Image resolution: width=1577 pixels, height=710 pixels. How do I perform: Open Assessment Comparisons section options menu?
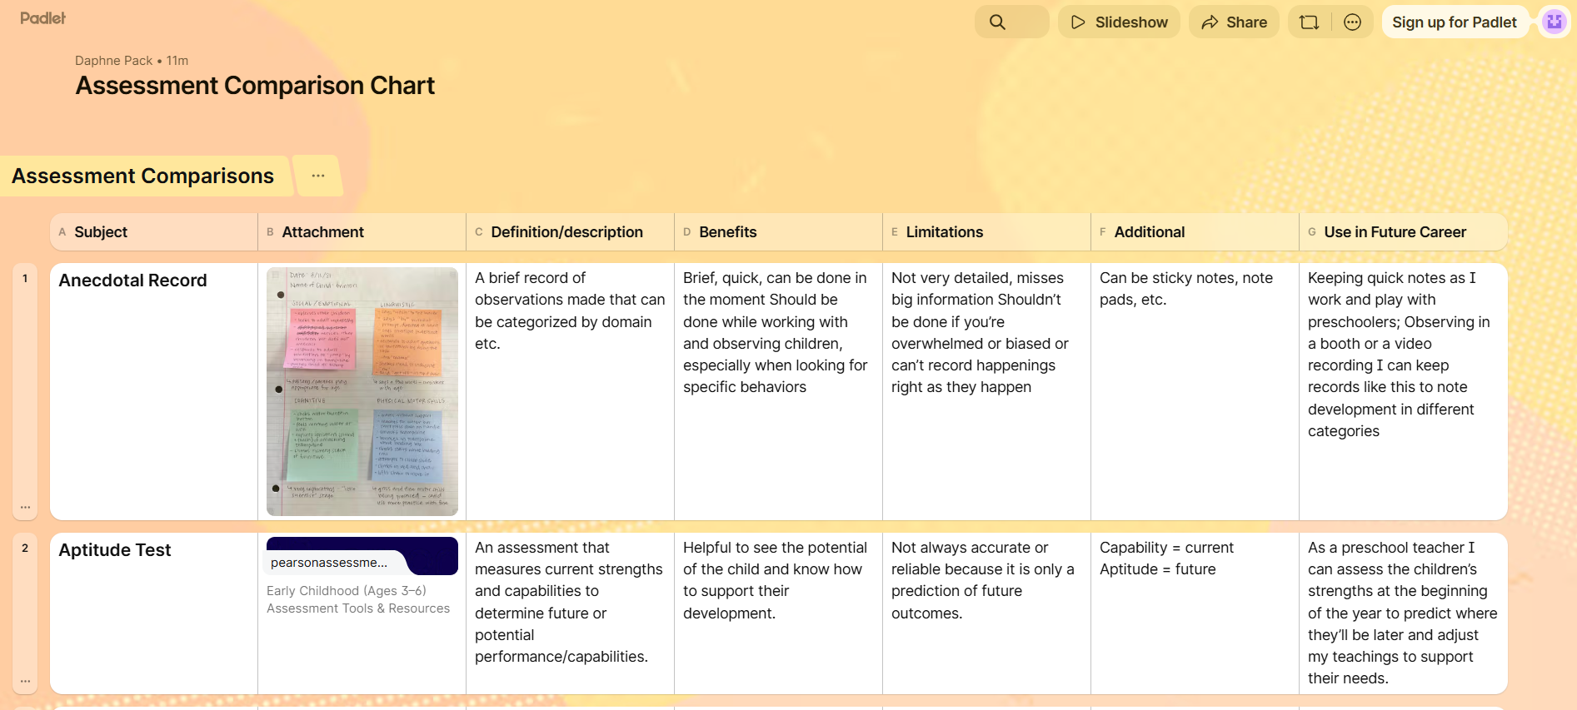(318, 176)
